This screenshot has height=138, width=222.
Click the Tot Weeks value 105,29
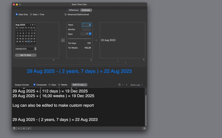click(x=88, y=48)
